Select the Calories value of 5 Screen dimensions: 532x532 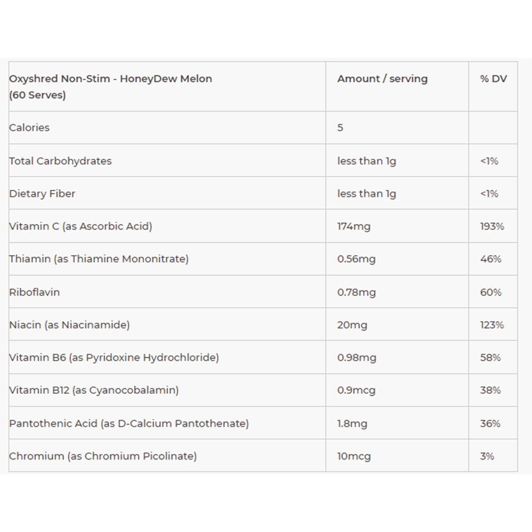point(340,128)
